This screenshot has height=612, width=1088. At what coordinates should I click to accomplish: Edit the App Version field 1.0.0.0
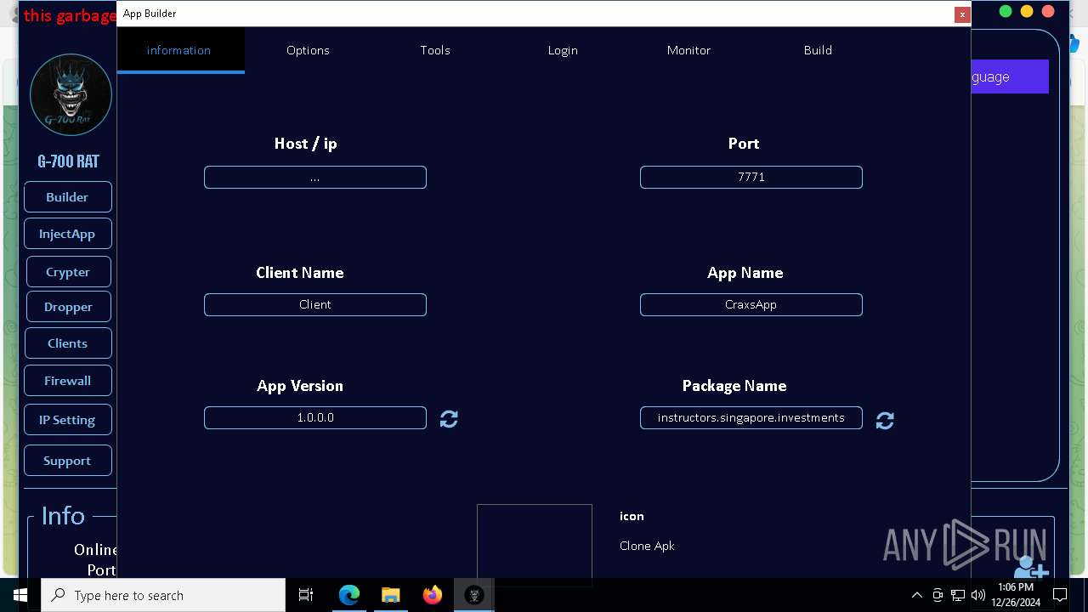tap(315, 418)
